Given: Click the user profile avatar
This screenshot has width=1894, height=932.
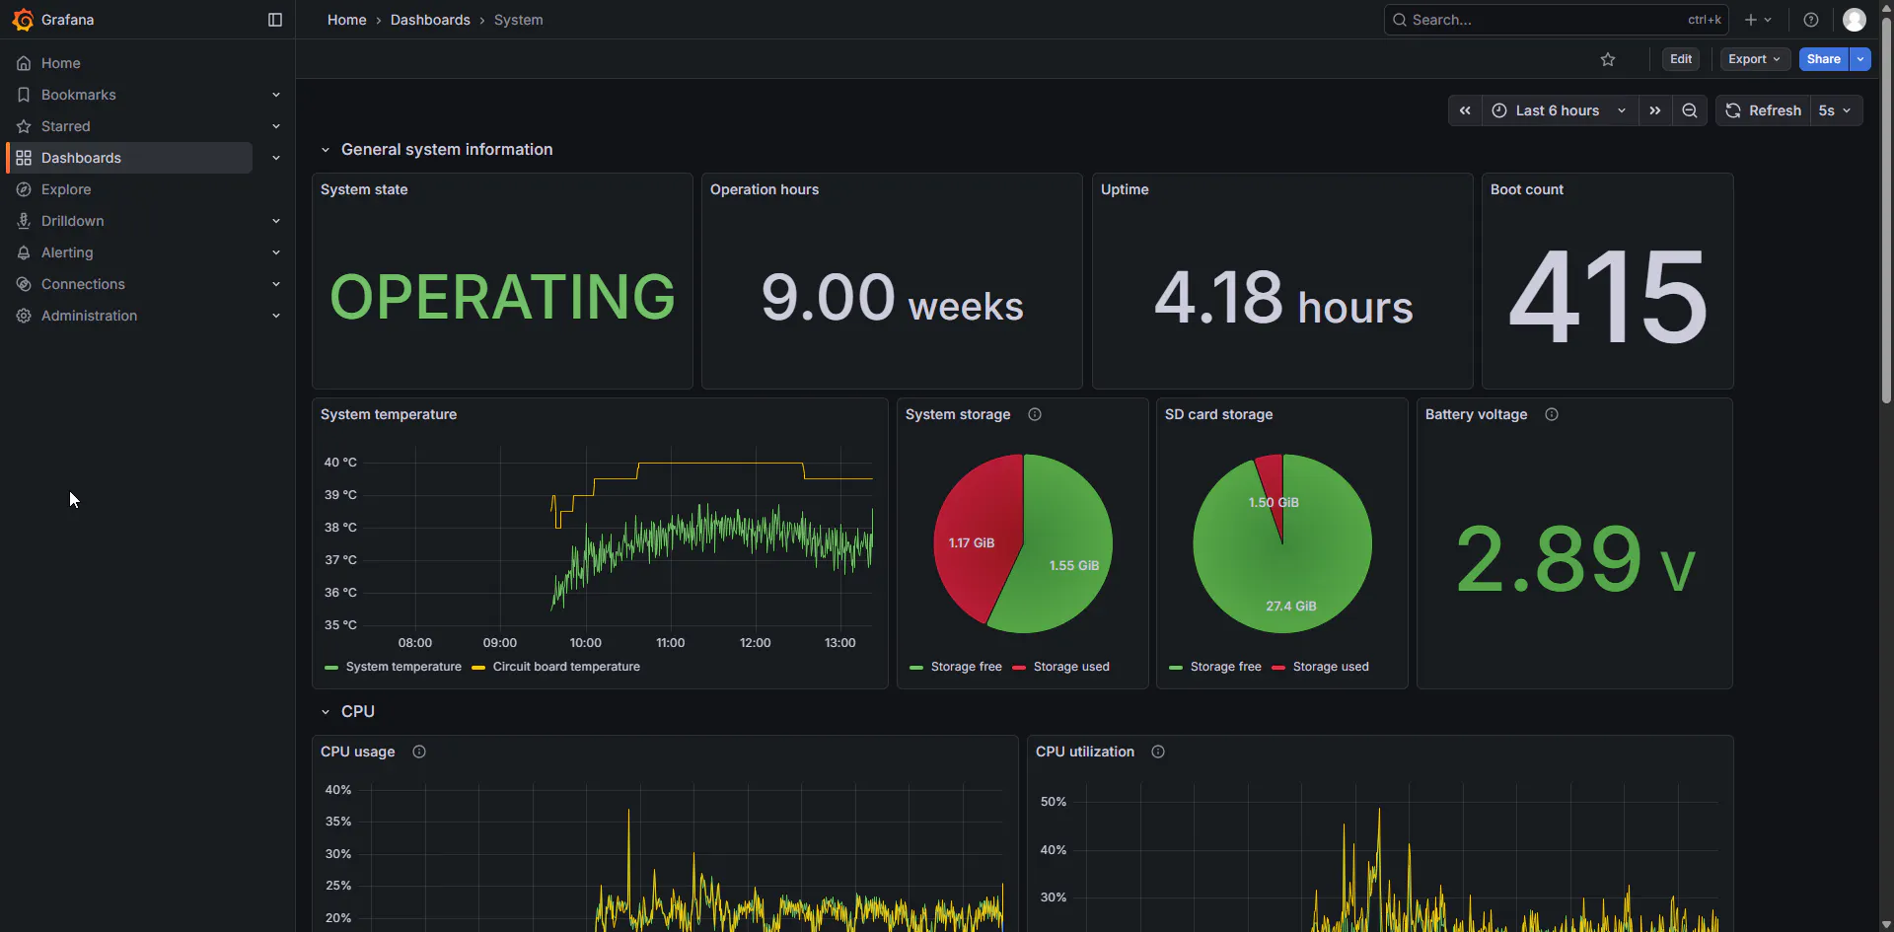Looking at the screenshot, I should coord(1855,20).
